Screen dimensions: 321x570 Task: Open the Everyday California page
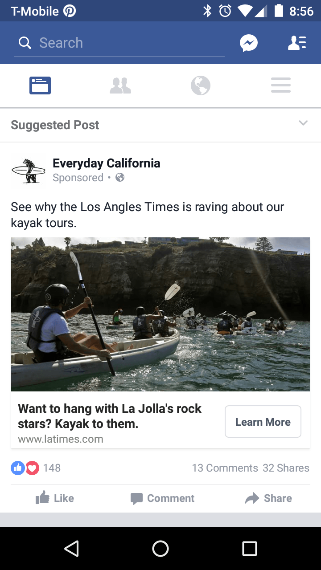[x=106, y=163]
